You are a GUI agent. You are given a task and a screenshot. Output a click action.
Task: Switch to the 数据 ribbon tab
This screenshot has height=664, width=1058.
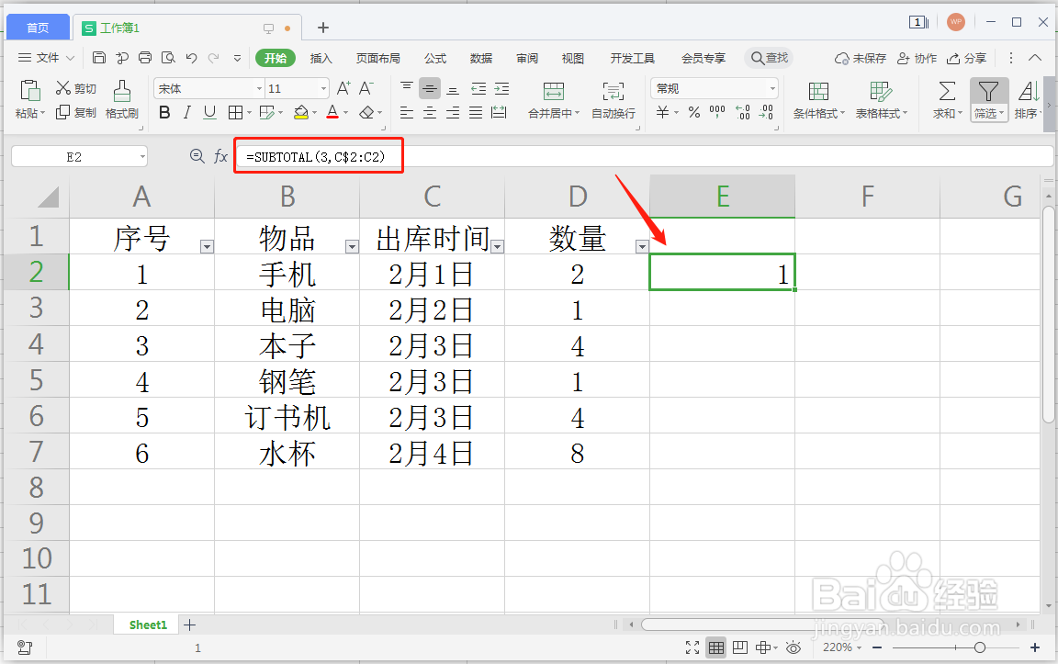pyautogui.click(x=480, y=57)
